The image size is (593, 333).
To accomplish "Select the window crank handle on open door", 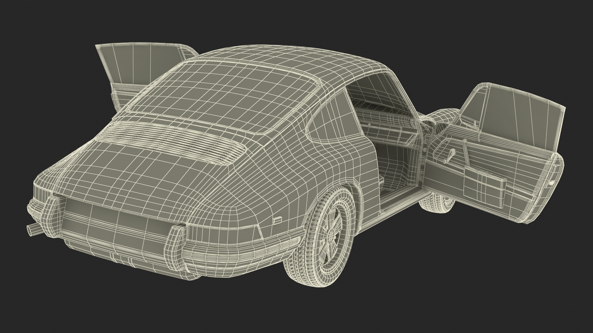I will pyautogui.click(x=449, y=156).
